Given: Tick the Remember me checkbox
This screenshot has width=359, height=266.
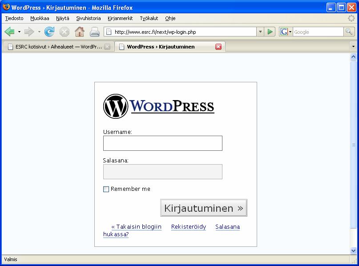Looking at the screenshot, I should pyautogui.click(x=106, y=189).
